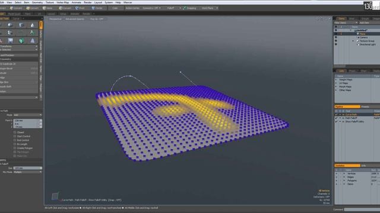Enable the Create Polygon checkbox
380x213 pixels.
pyautogui.click(x=15, y=148)
